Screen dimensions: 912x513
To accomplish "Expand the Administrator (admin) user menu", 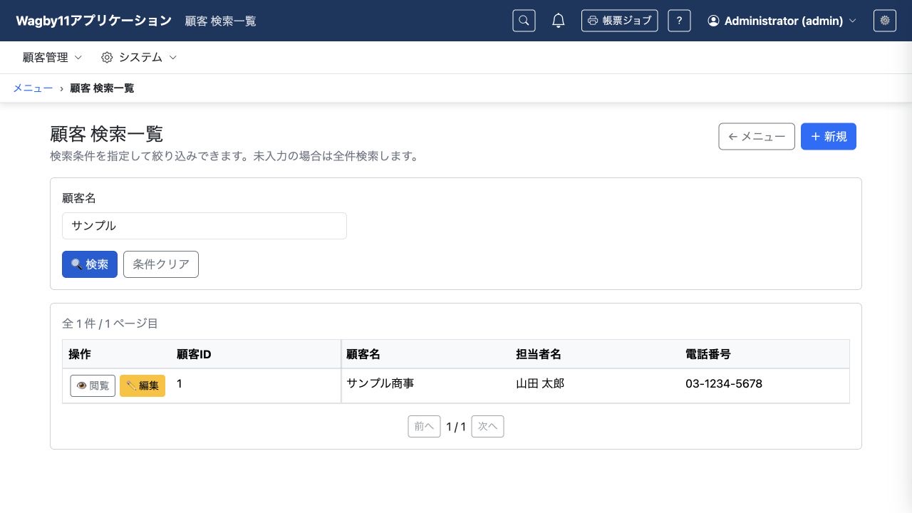I will [782, 21].
